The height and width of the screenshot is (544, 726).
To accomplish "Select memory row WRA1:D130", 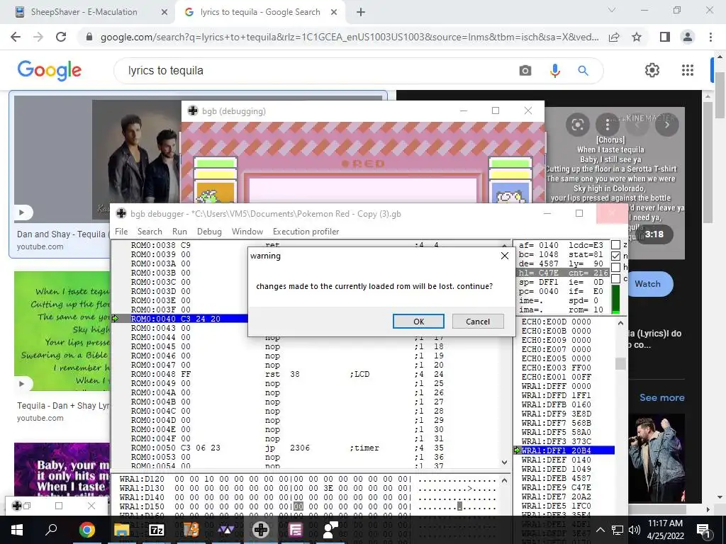I will [x=308, y=488].
